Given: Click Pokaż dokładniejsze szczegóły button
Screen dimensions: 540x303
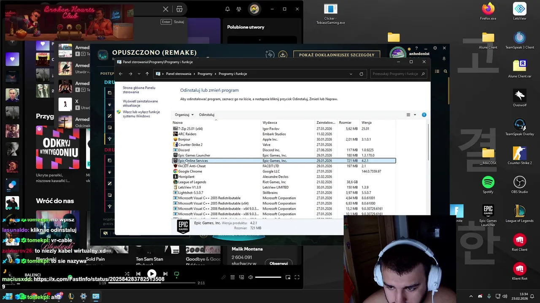Looking at the screenshot, I should point(337,55).
